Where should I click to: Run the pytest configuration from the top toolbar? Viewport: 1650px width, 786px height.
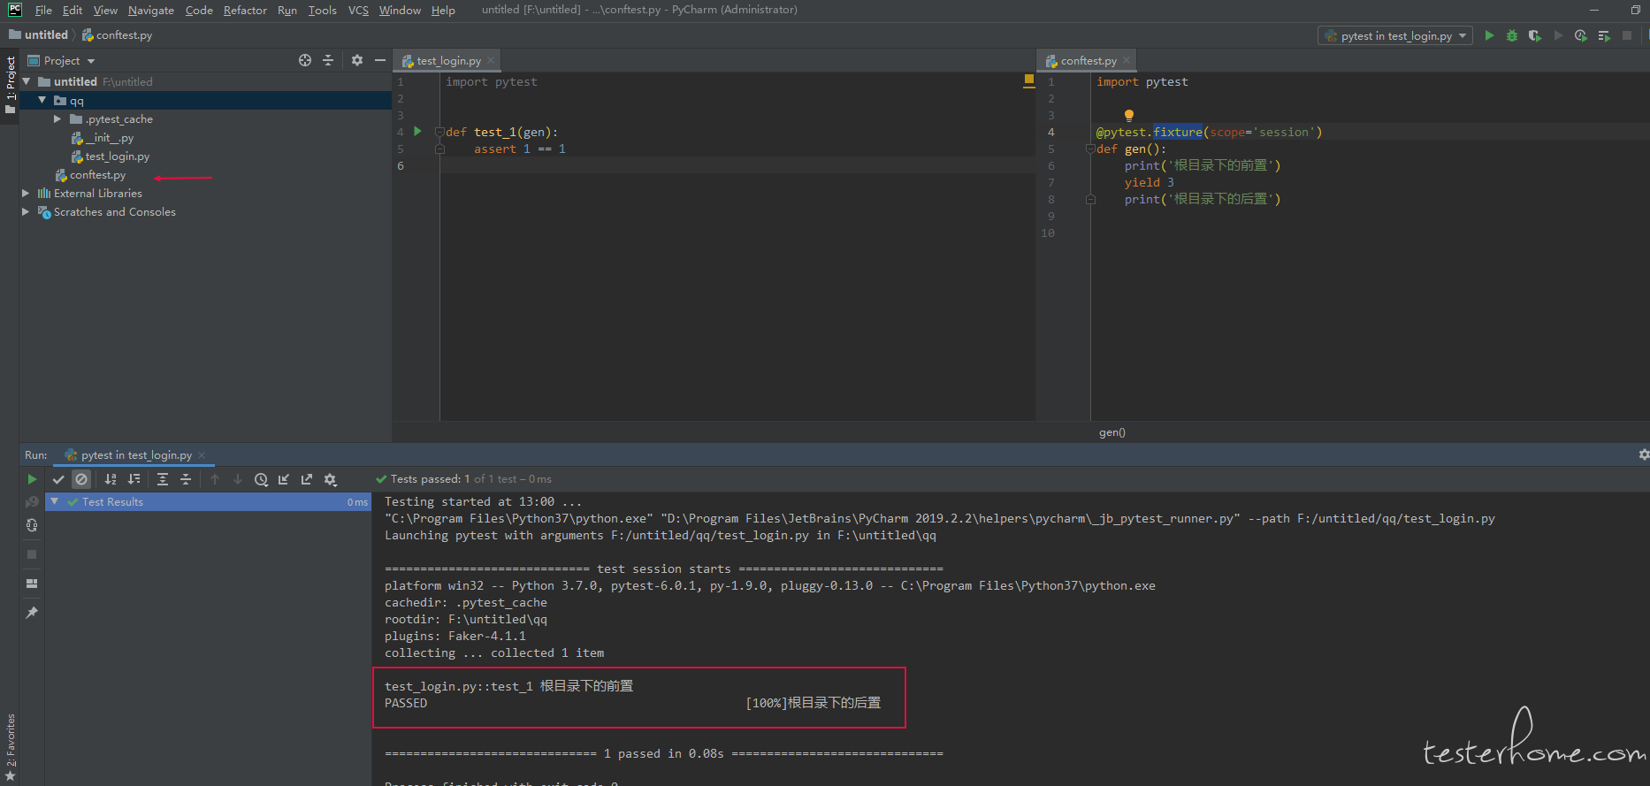1489,35
